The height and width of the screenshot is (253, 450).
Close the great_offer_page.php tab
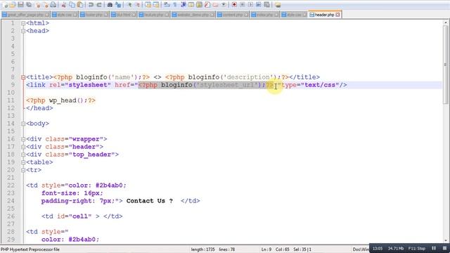tap(47, 15)
